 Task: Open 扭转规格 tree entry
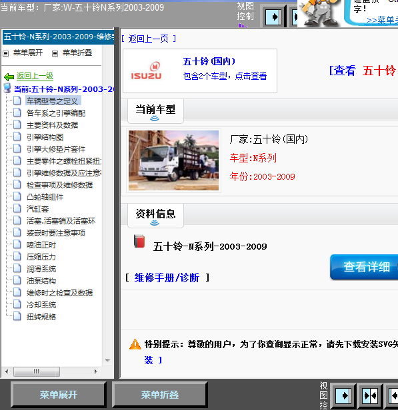click(41, 317)
